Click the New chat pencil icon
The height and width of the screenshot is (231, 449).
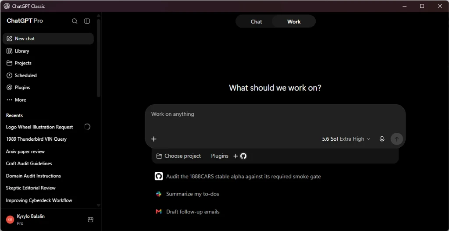tap(10, 39)
